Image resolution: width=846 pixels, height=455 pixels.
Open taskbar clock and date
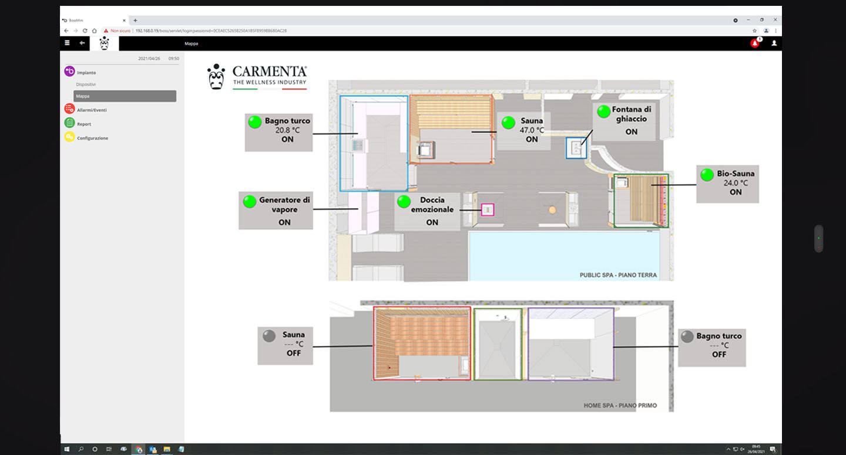coord(757,449)
